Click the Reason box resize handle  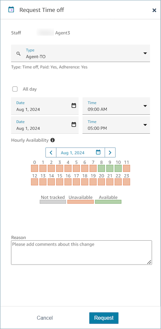tap(149, 262)
